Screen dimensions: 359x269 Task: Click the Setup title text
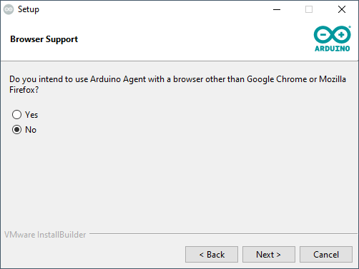[x=29, y=9]
